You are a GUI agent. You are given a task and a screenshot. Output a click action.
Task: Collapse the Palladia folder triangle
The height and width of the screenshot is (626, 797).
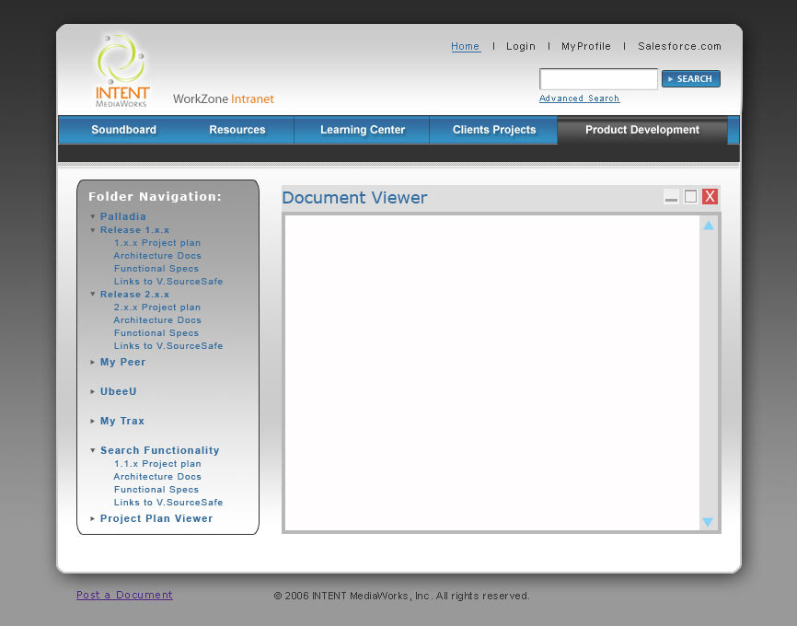pyautogui.click(x=93, y=216)
